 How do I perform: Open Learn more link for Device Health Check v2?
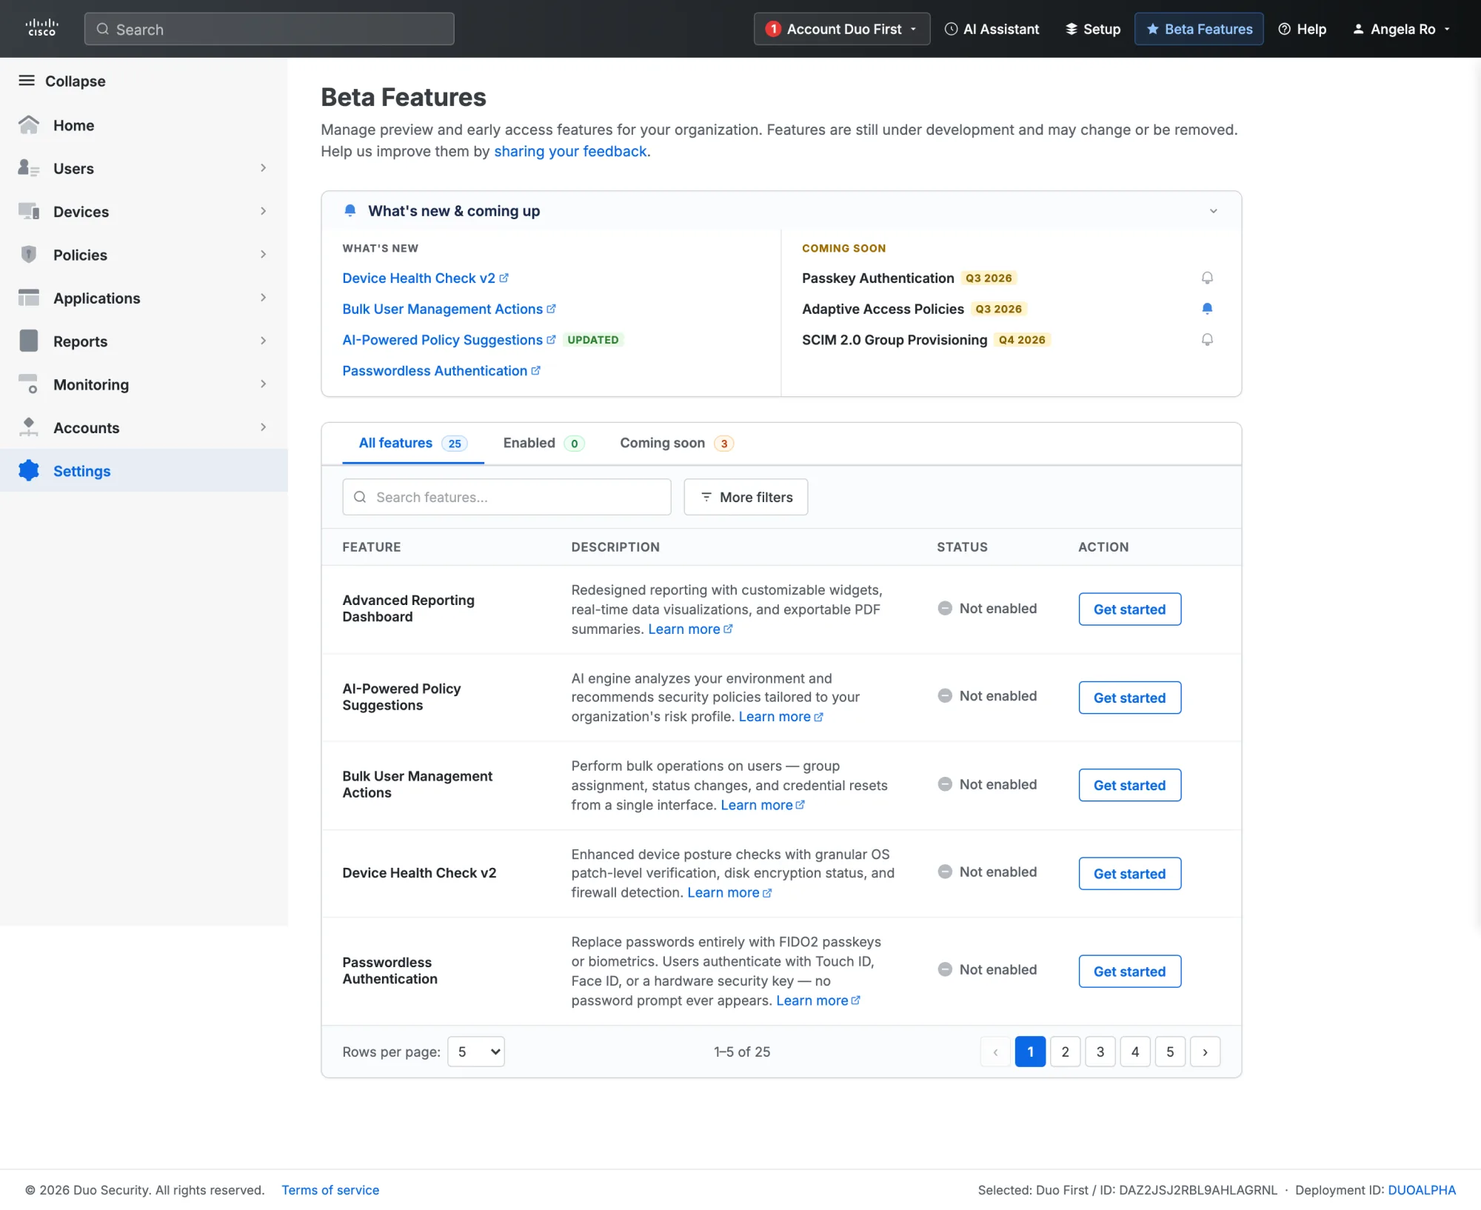coord(729,892)
